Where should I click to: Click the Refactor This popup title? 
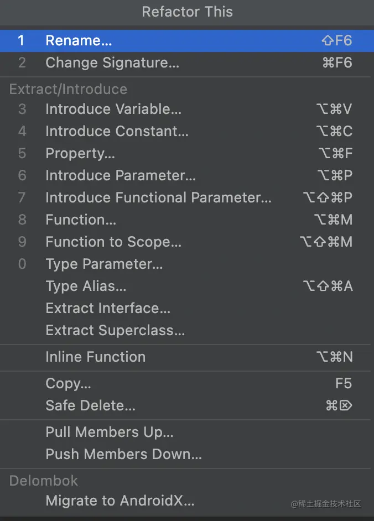187,12
